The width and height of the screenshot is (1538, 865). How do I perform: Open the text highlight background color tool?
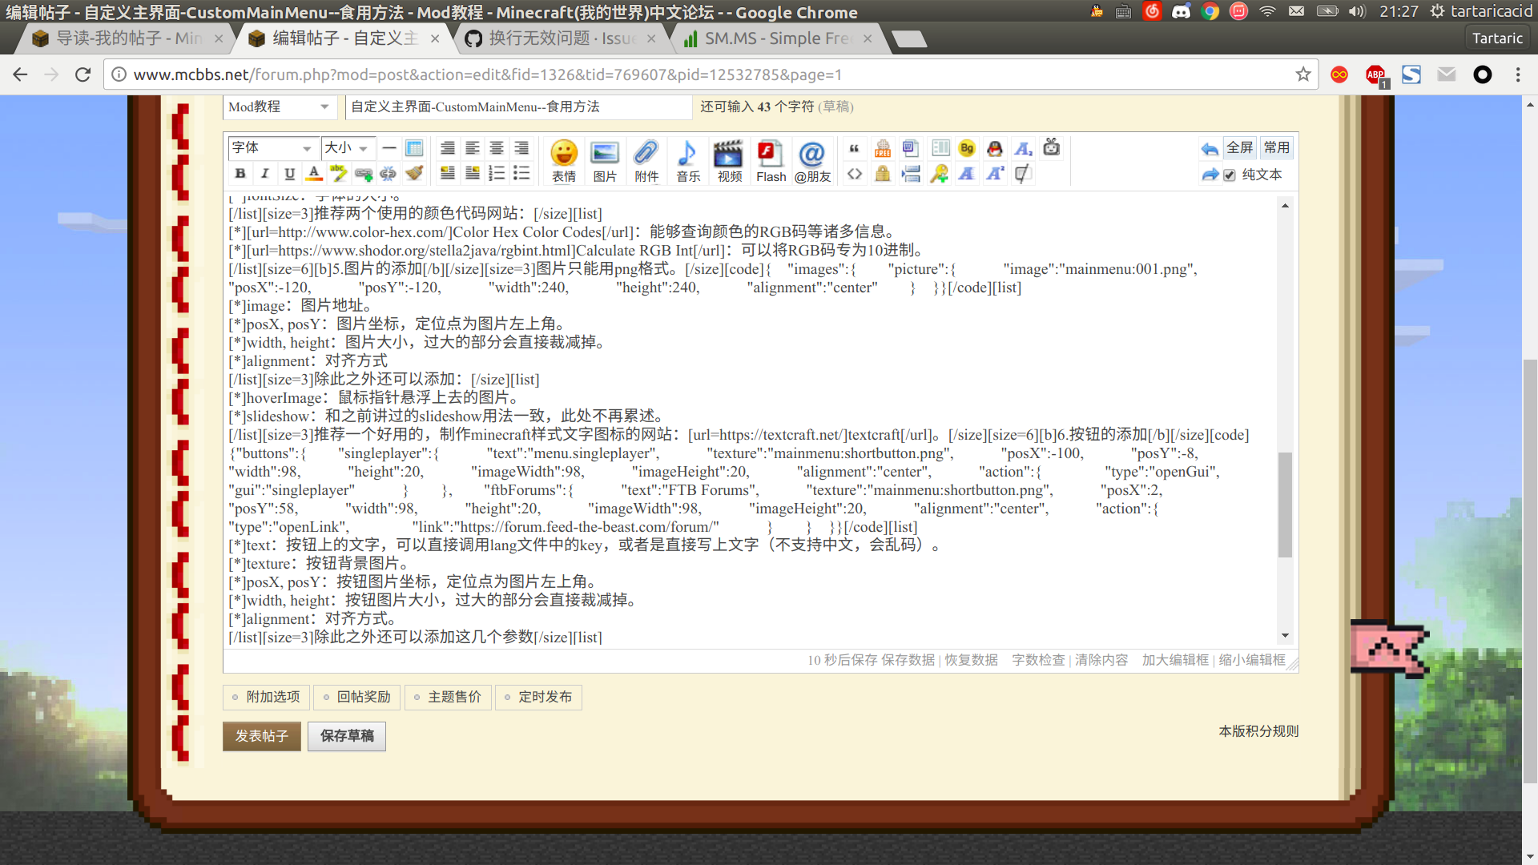(x=339, y=173)
